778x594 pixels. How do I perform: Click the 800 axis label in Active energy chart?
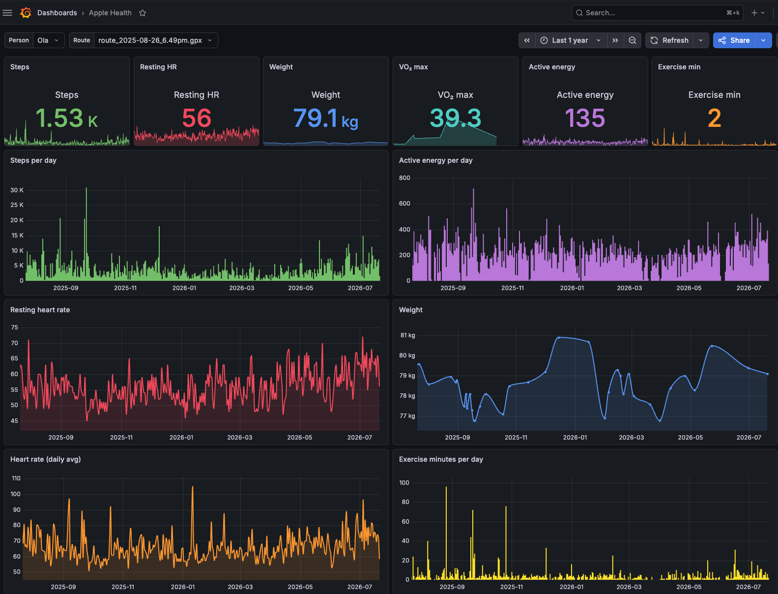pyautogui.click(x=404, y=178)
